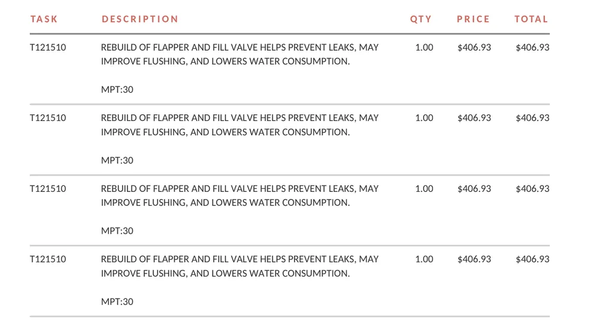Image resolution: width=595 pixels, height=320 pixels.
Task: Select the QTY column header
Action: pos(421,19)
